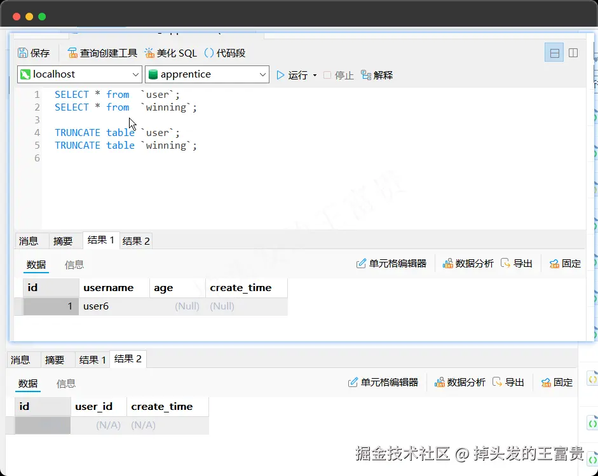Run the query with 运行
The height and width of the screenshot is (476, 598).
pos(292,75)
